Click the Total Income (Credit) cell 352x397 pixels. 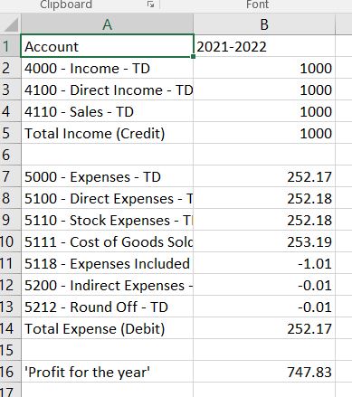[x=108, y=133]
